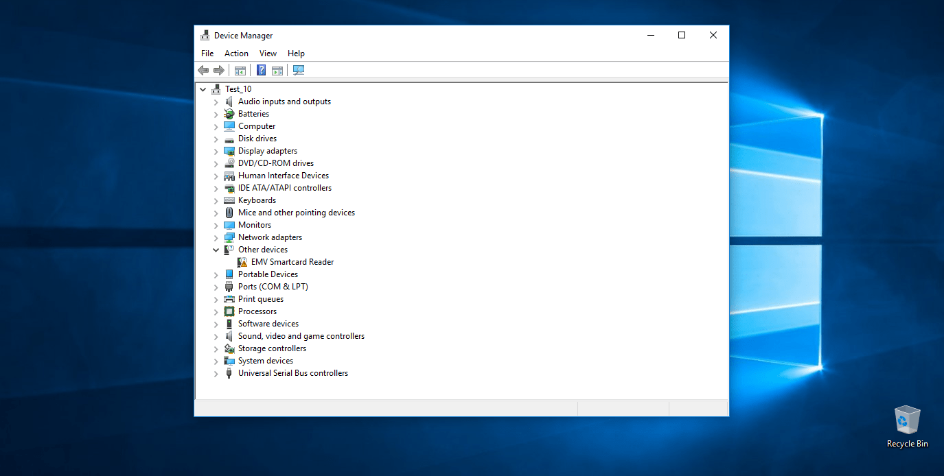Image resolution: width=944 pixels, height=476 pixels.
Task: Click the Device Manager icon in the titlebar
Action: [205, 34]
